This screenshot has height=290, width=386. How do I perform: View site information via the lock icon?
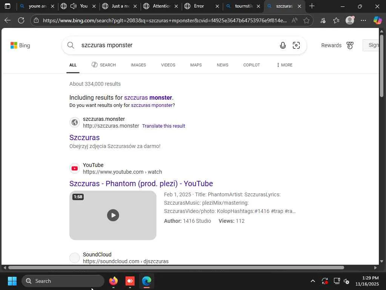[36, 20]
